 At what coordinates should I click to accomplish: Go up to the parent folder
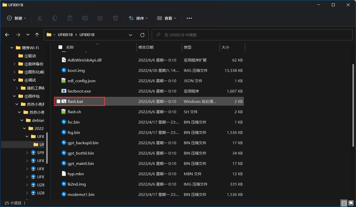coord(37,35)
